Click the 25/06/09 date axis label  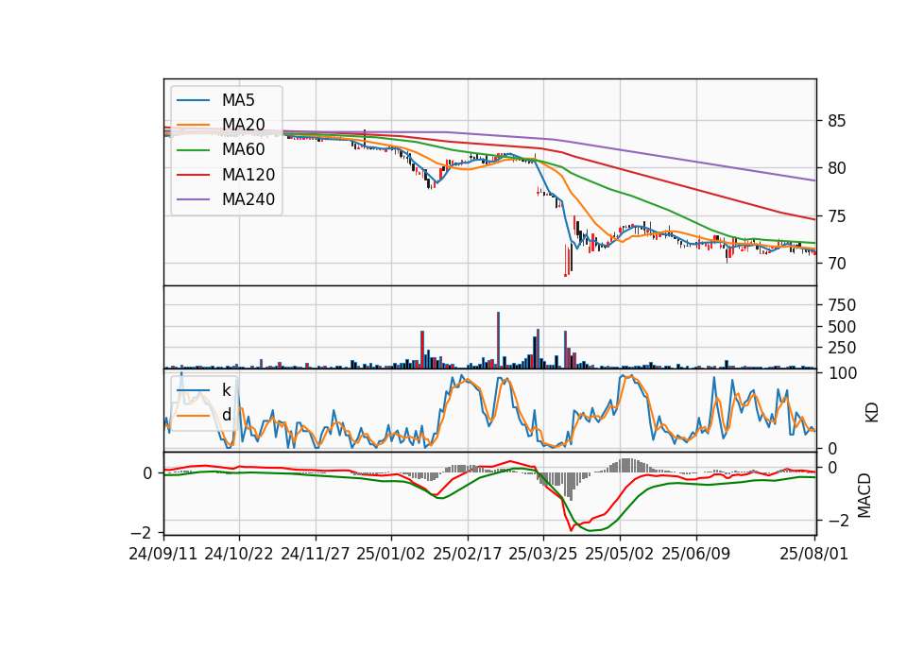[x=696, y=554]
